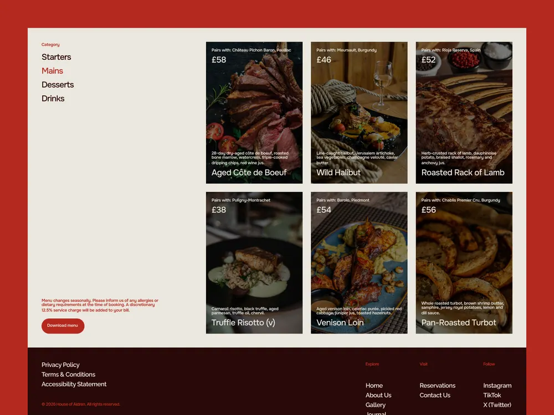Open the Truffle Risotto (v) card
The image size is (554, 415).
coord(254,262)
